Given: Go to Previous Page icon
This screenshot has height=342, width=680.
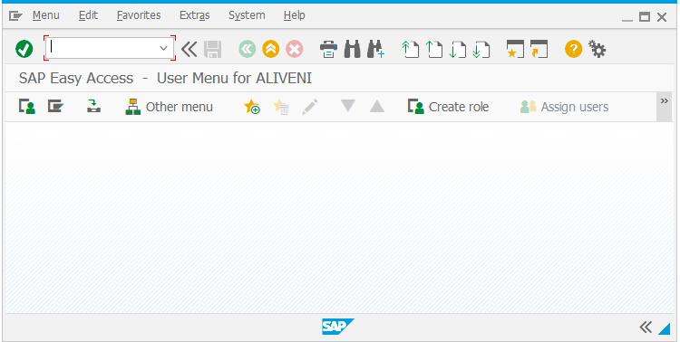Looking at the screenshot, I should pyautogui.click(x=433, y=49).
